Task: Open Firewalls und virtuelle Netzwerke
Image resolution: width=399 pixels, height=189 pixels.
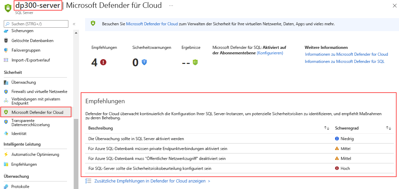Action: [x=39, y=91]
